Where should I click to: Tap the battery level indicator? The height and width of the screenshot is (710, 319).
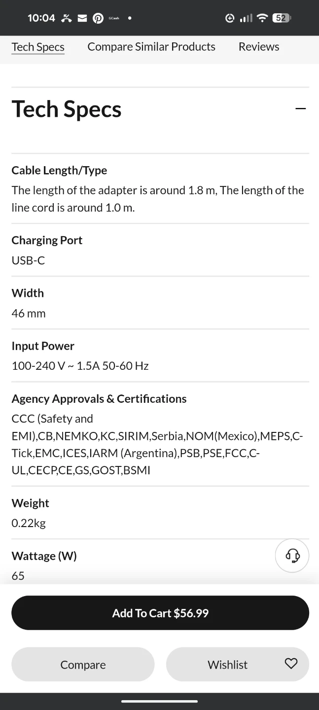(x=281, y=18)
